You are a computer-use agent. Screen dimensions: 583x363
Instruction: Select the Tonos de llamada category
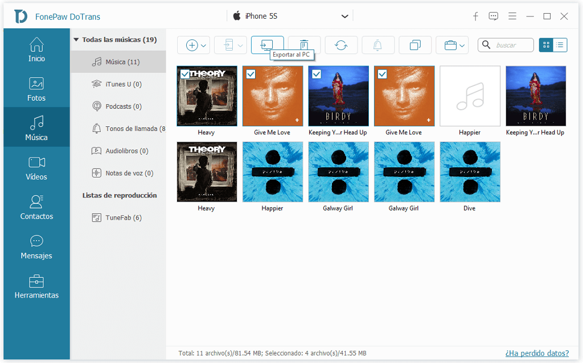coord(118,129)
